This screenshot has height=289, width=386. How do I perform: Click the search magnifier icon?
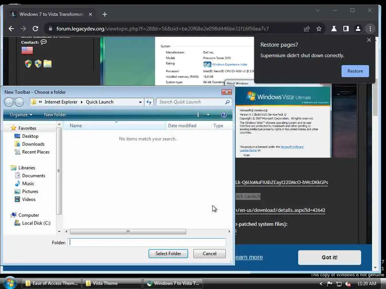click(227, 102)
